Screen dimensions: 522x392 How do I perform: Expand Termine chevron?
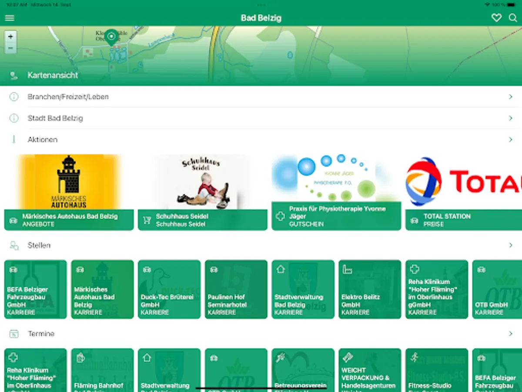511,334
